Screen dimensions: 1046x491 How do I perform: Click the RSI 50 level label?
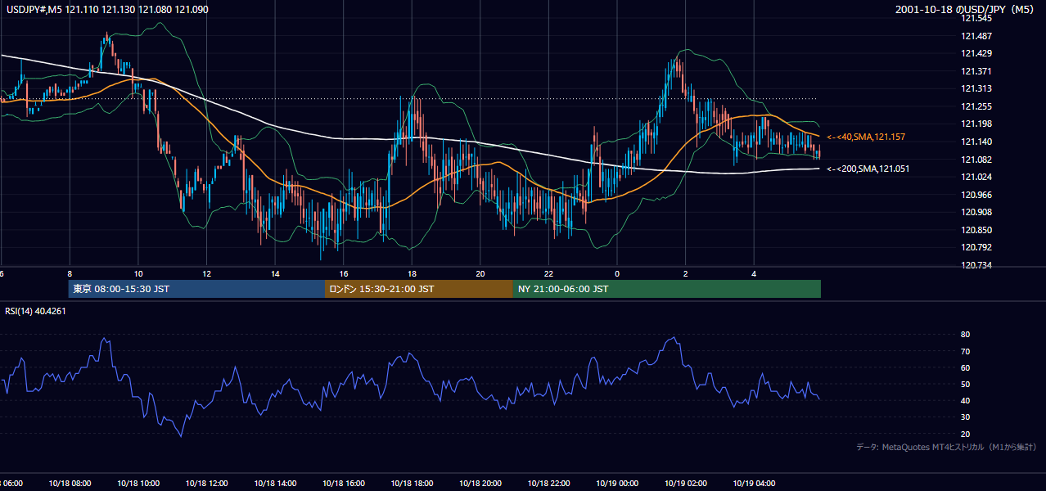click(966, 384)
